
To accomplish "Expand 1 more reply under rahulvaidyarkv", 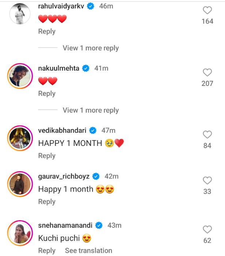I will [x=91, y=48].
